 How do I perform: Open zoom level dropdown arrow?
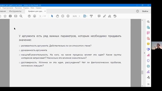[79, 16]
